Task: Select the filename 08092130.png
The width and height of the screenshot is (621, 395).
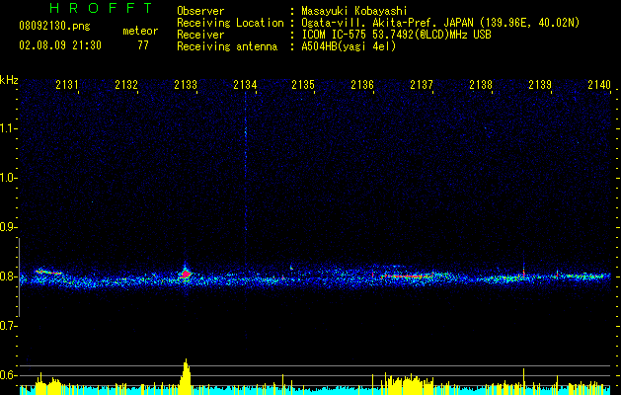Action: pos(54,27)
